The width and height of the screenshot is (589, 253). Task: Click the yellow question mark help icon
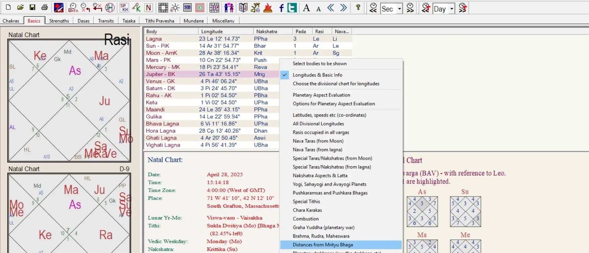click(x=358, y=8)
